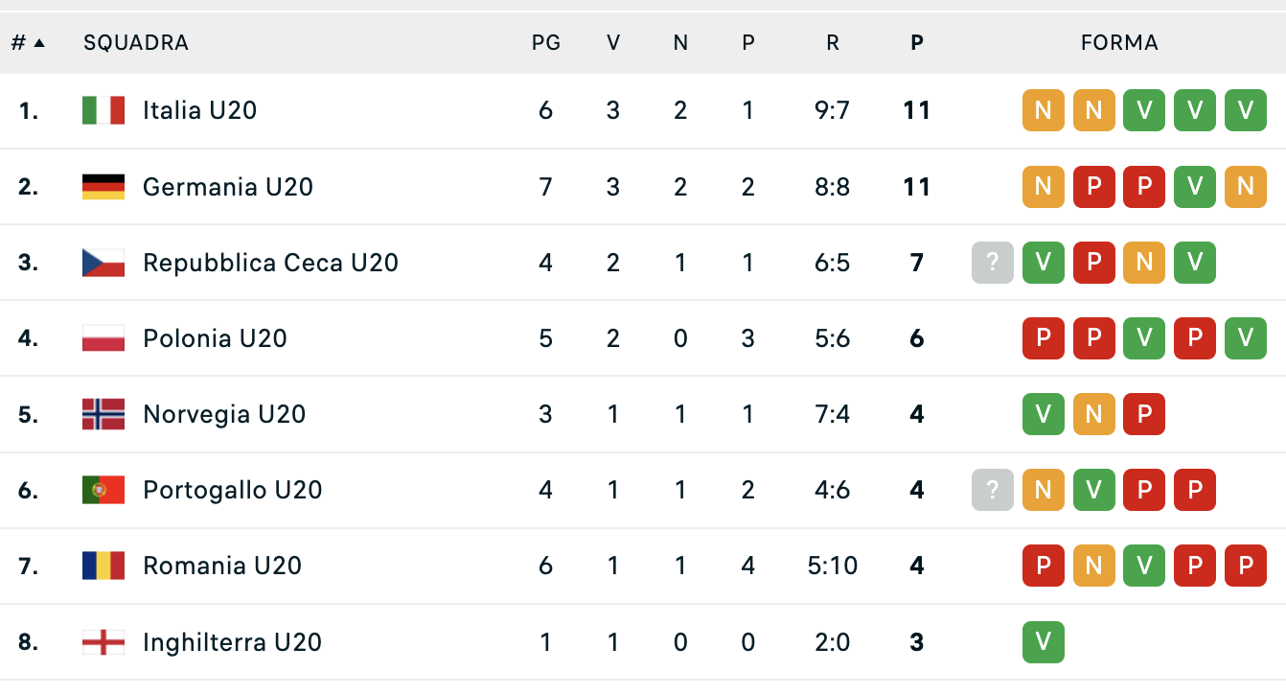The width and height of the screenshot is (1286, 694).
Task: Click the Norway flag icon
Action: point(103,414)
